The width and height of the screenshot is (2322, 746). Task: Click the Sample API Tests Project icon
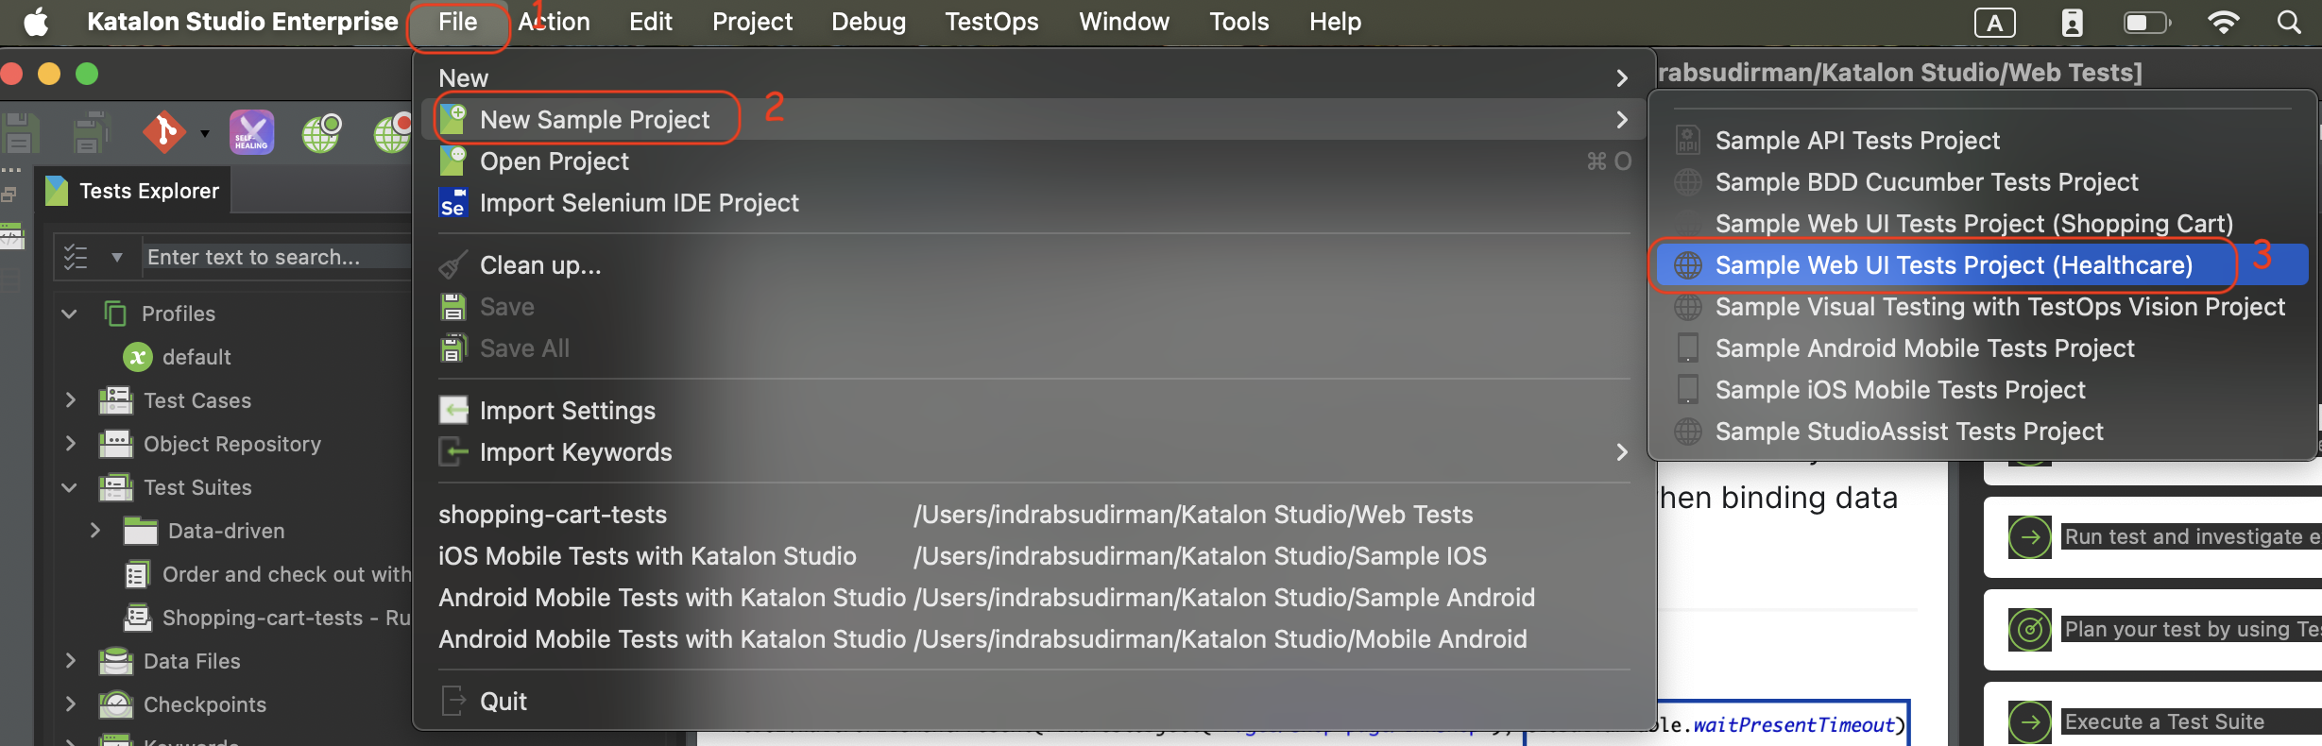pos(1688,141)
